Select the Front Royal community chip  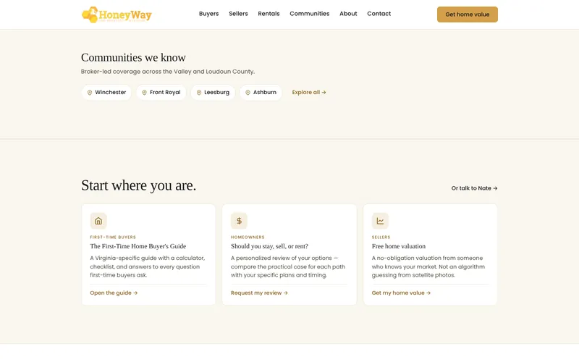[x=161, y=93]
